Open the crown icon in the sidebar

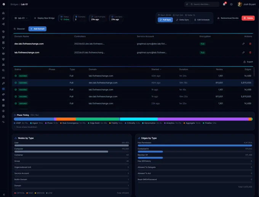3,54
